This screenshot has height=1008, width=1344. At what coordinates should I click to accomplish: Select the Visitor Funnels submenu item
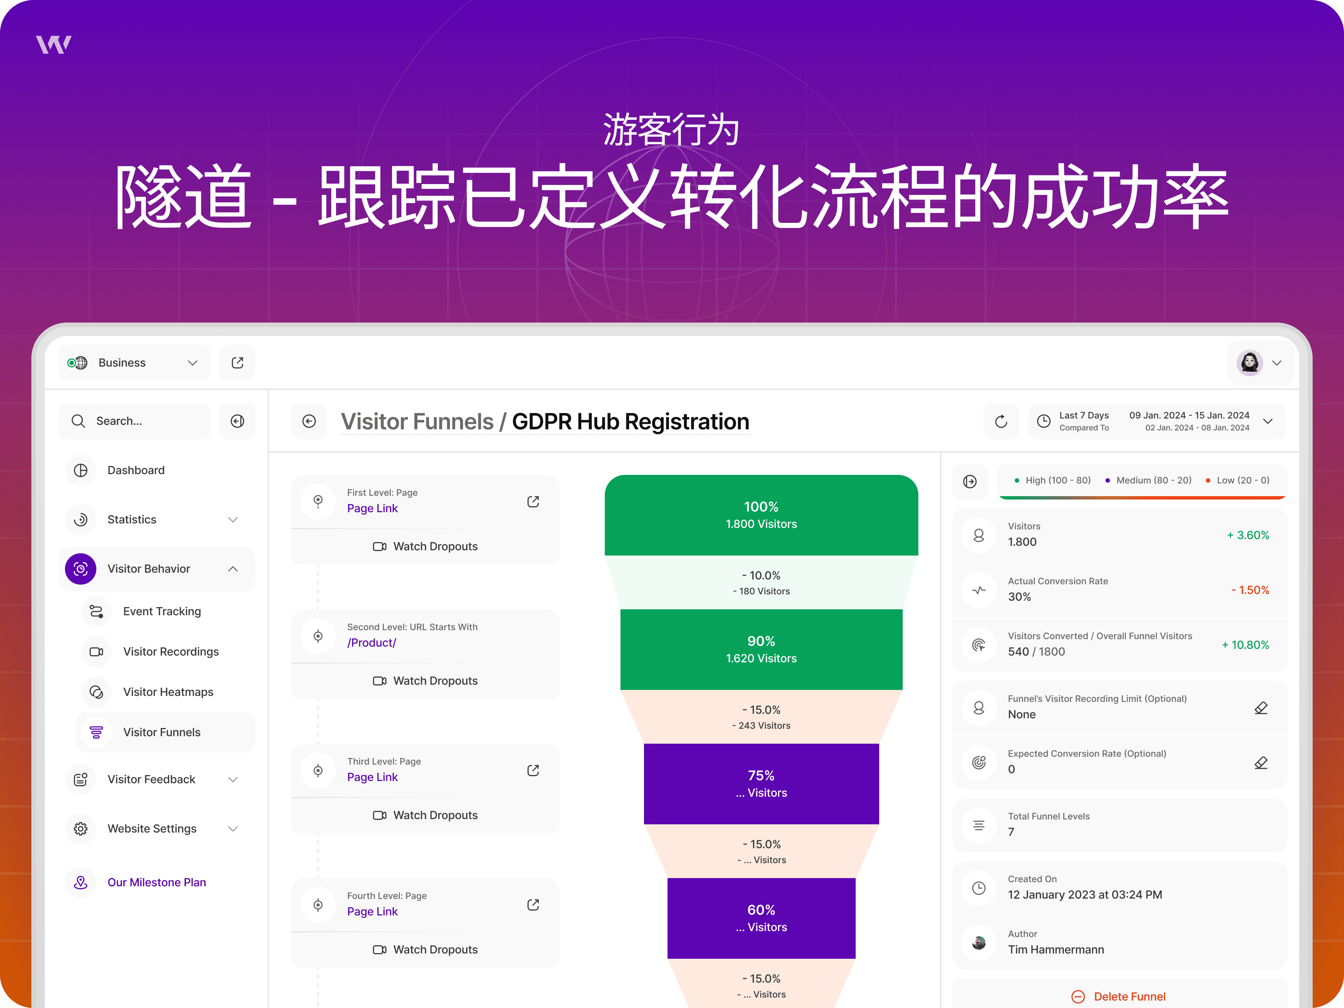point(165,732)
